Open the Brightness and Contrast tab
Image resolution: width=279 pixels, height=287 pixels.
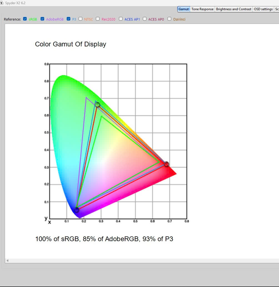click(233, 9)
